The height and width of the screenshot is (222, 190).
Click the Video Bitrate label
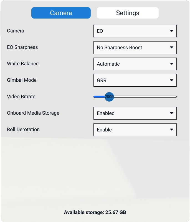(x=21, y=97)
